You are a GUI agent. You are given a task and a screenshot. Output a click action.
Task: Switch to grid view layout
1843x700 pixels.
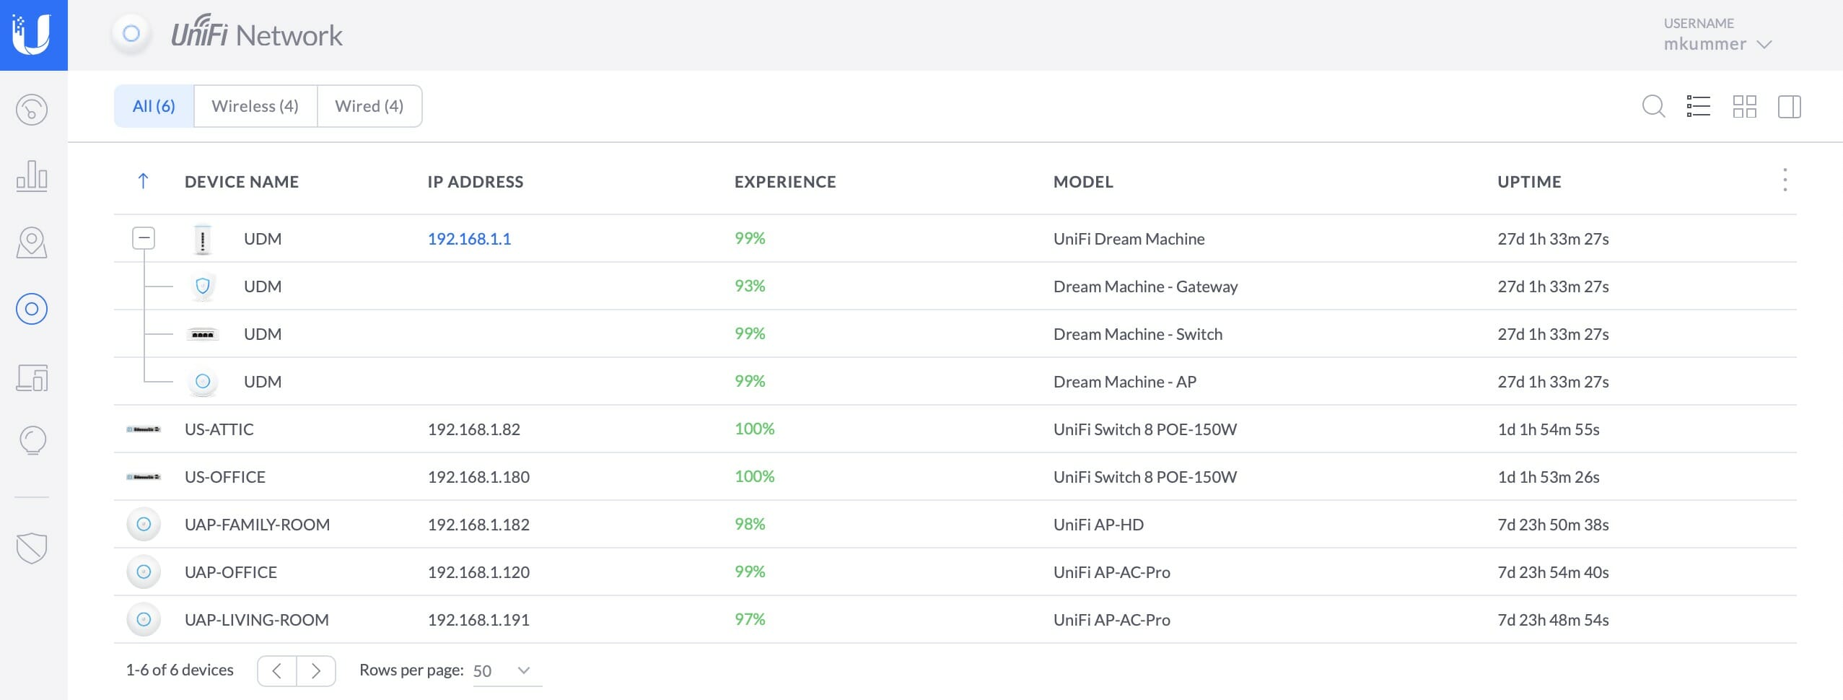point(1744,107)
